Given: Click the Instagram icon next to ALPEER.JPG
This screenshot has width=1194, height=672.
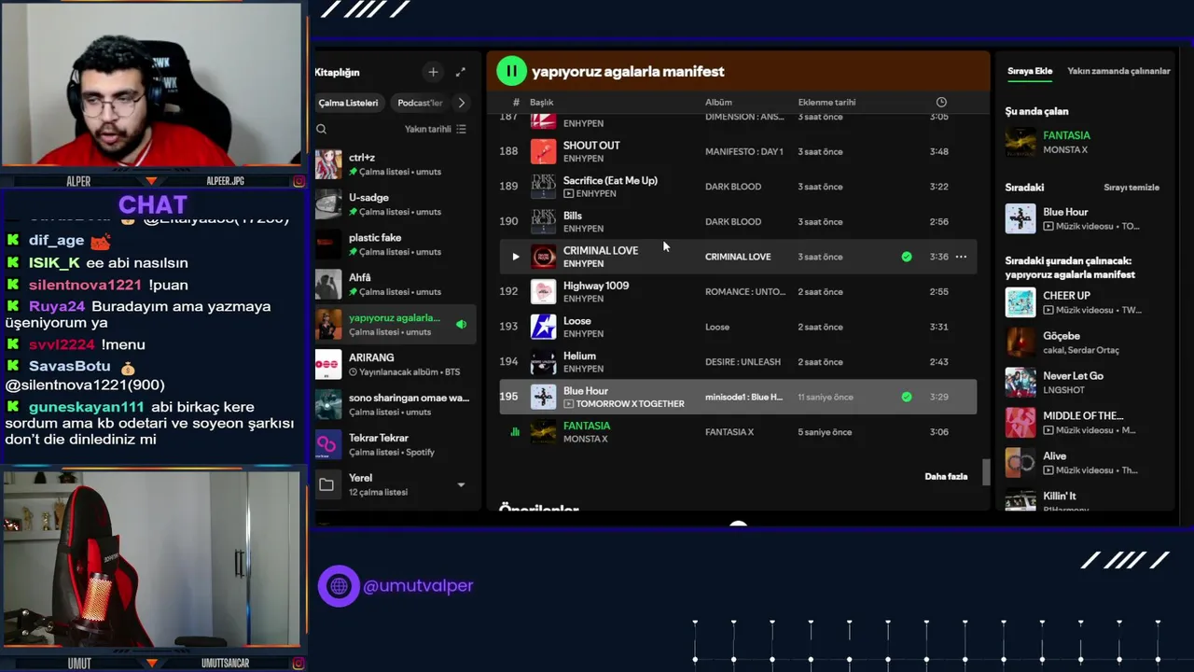Looking at the screenshot, I should click(298, 181).
